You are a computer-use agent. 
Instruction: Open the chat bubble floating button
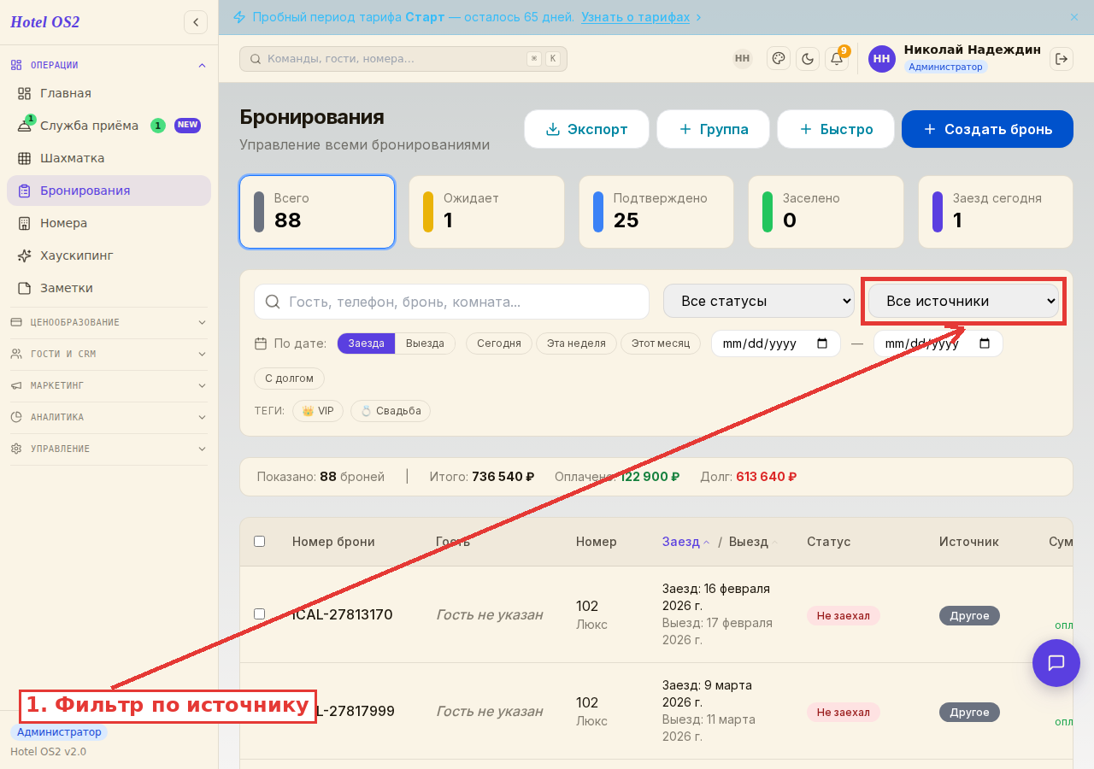pyautogui.click(x=1056, y=663)
